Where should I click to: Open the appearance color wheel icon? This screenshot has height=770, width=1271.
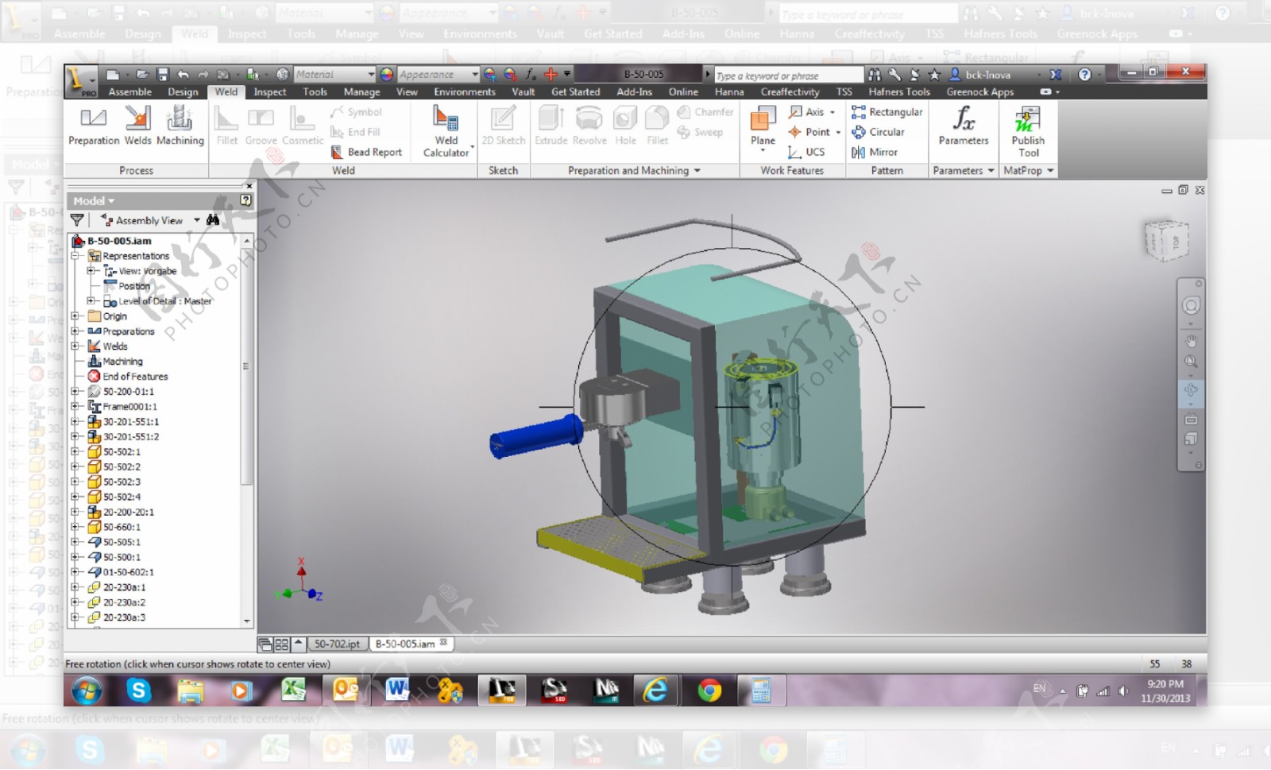tap(387, 75)
